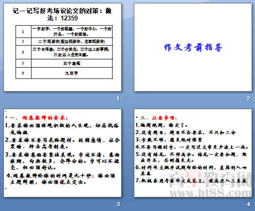Click slide 4 item 5 about 没有结尾
Viewport: 255px width, 211px height.
tap(191, 157)
